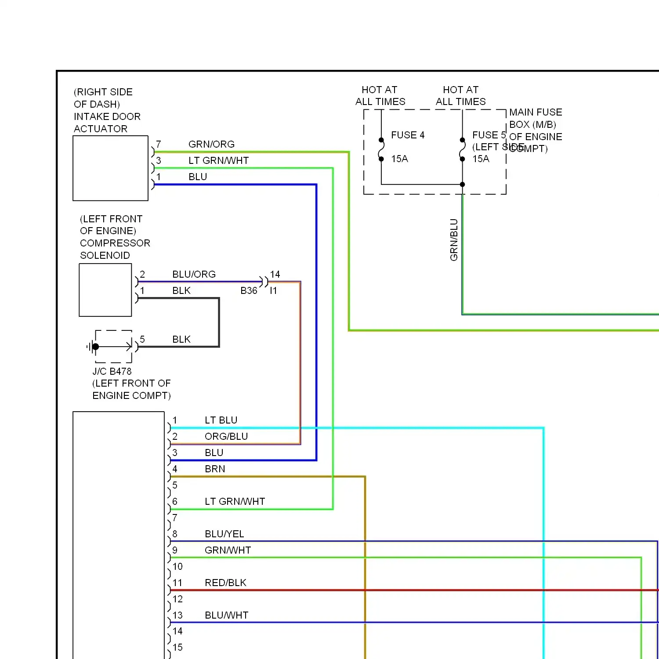Click the compressor solenoid component box

tap(105, 290)
